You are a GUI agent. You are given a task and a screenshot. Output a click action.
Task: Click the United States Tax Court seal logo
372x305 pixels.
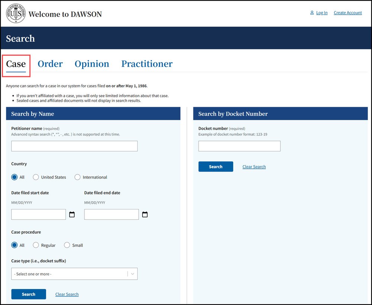point(15,13)
